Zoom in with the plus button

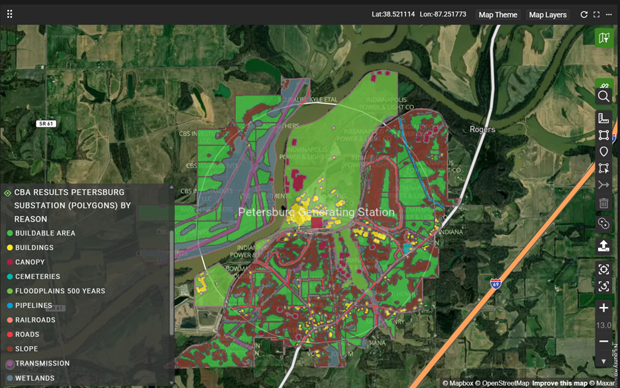pyautogui.click(x=603, y=308)
